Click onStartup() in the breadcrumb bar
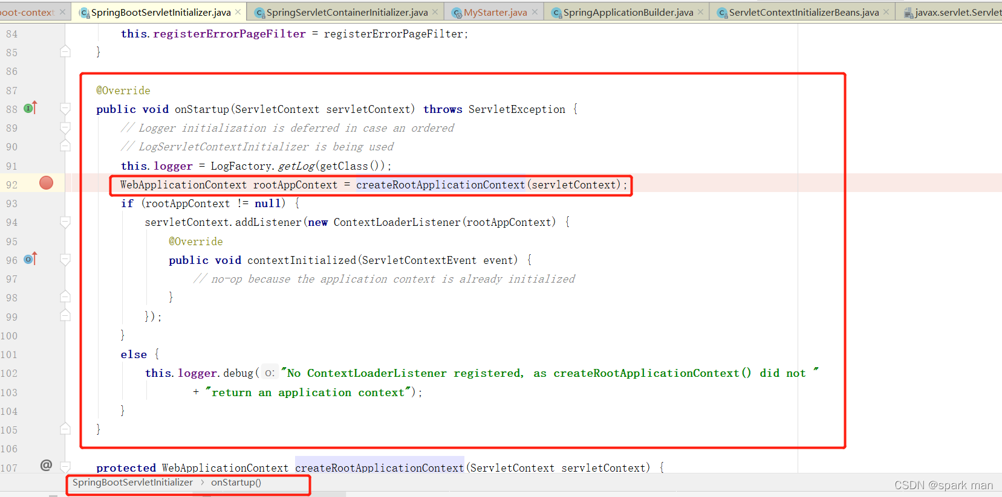 tap(236, 483)
